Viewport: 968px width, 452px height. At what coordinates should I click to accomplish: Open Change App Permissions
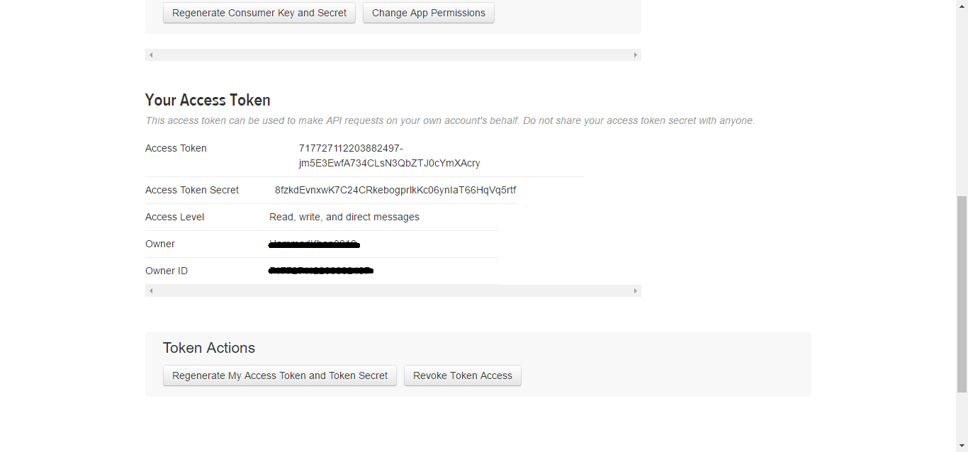(428, 13)
